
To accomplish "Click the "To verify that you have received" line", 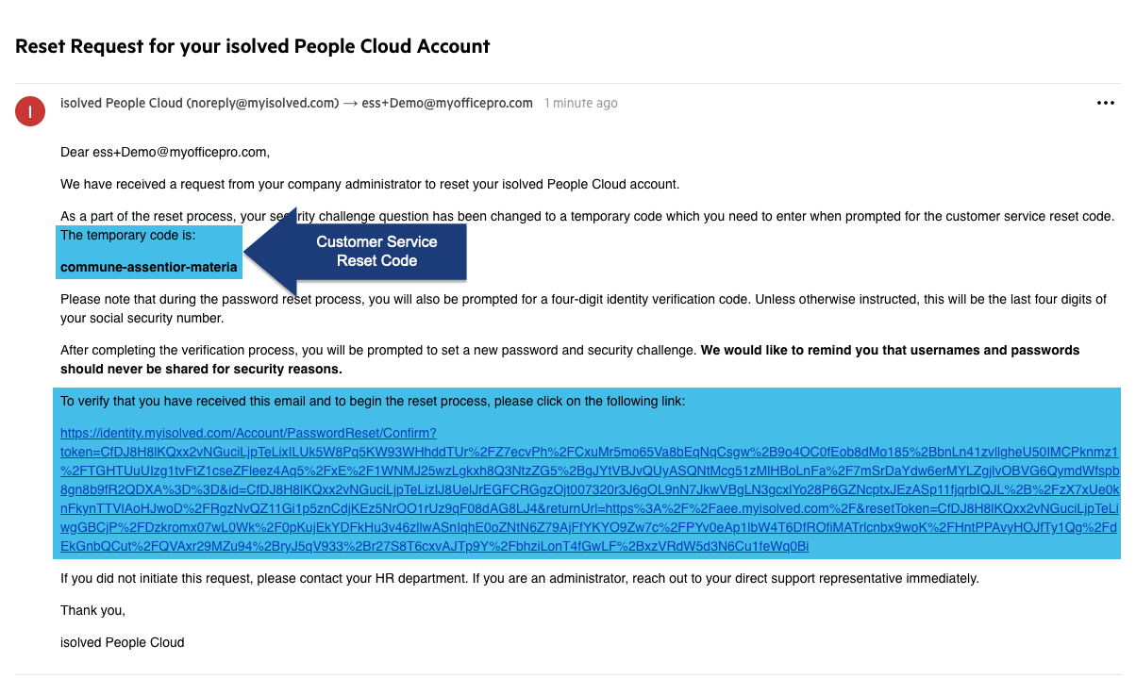I will pyautogui.click(x=373, y=402).
